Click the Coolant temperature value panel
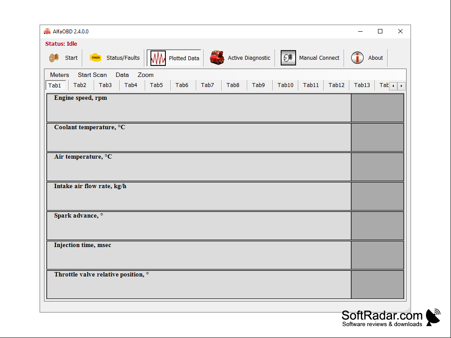The width and height of the screenshot is (451, 338). point(378,138)
